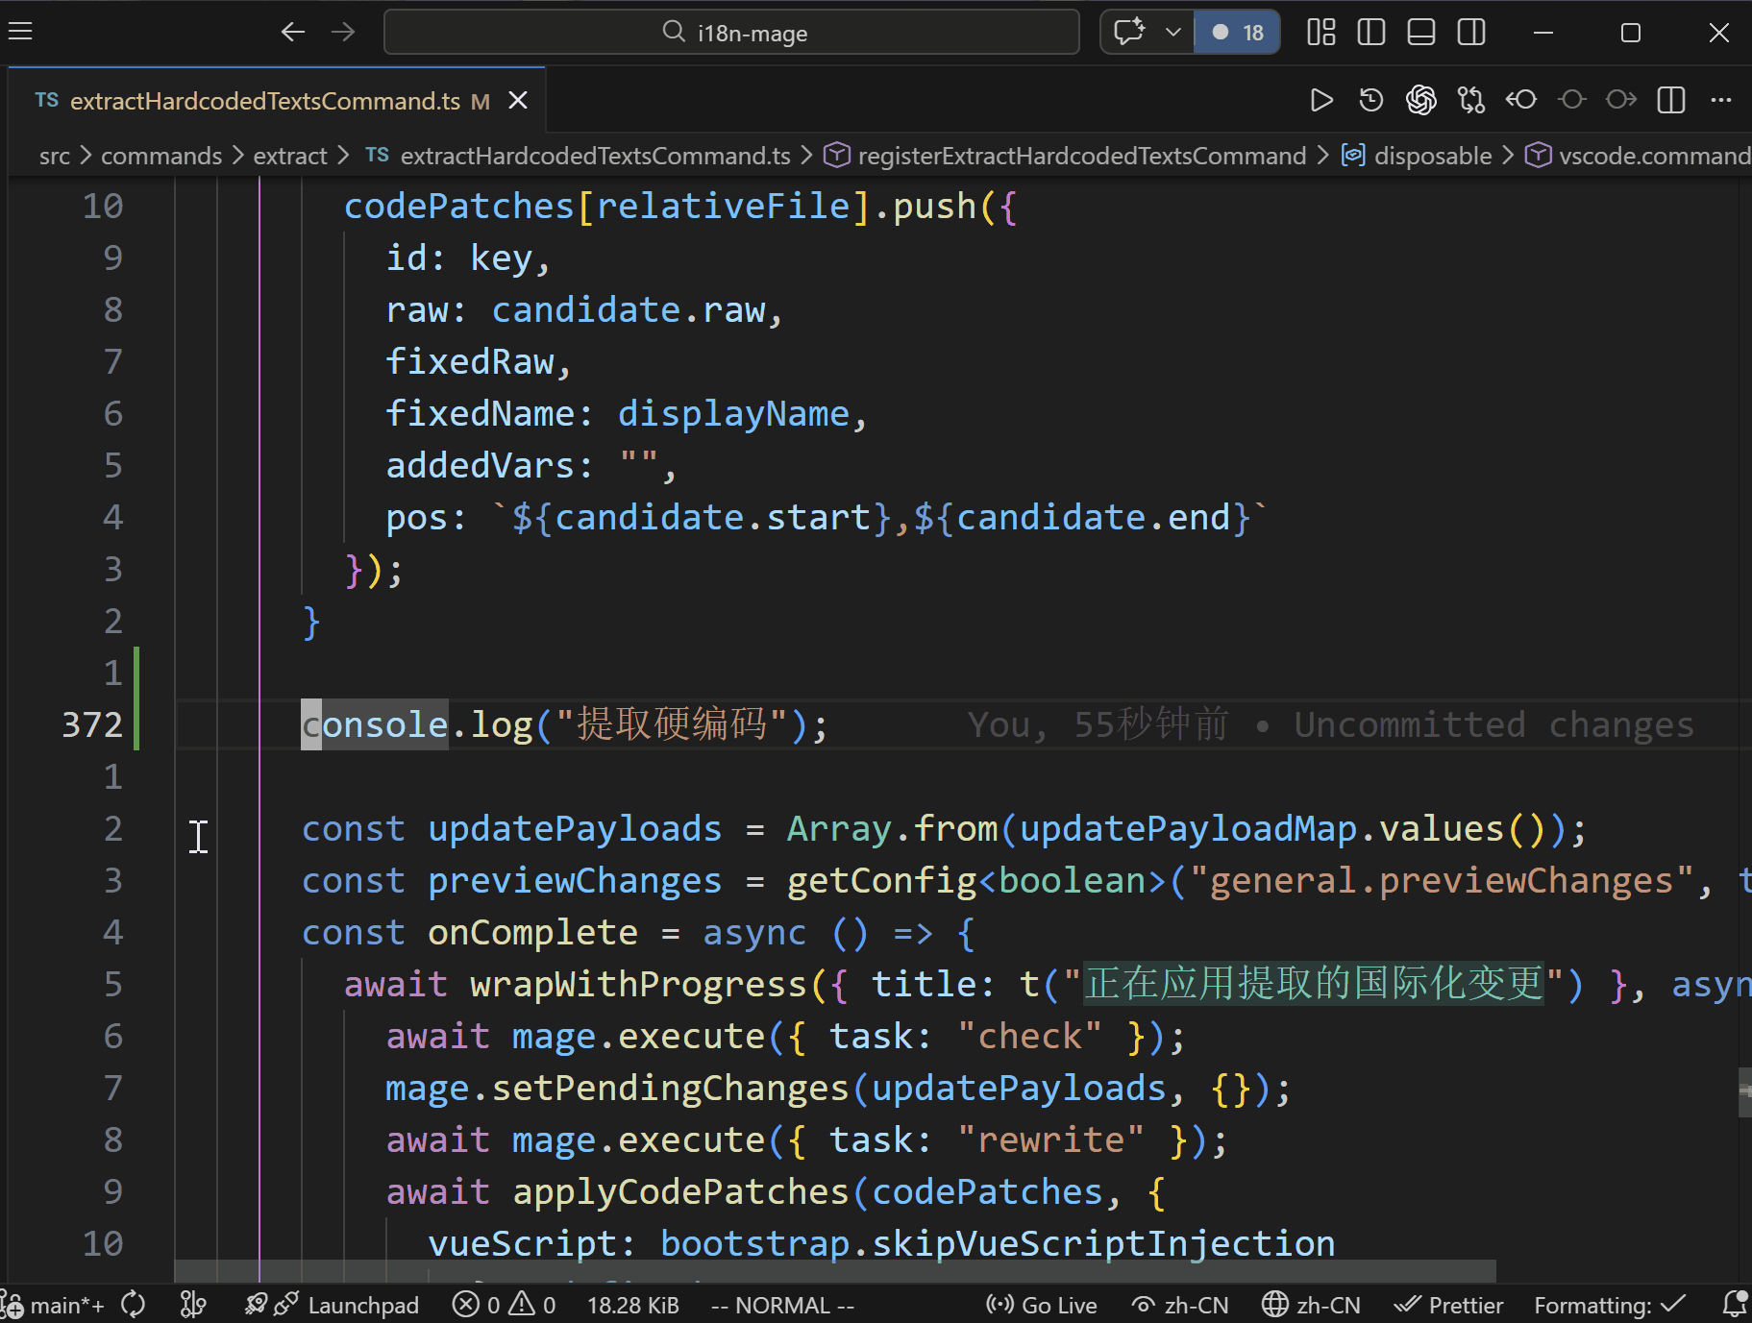Click the notifications bell in status bar
1752x1323 pixels.
(1735, 1304)
